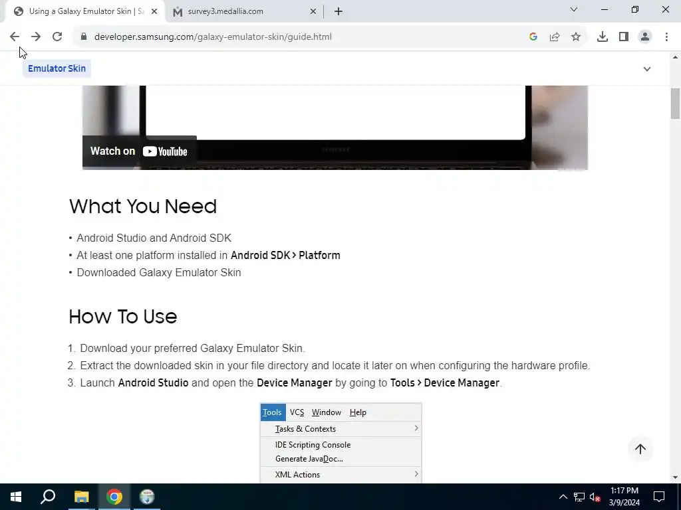Click the What You Need heading
Viewport: 681px width, 510px height.
click(143, 207)
